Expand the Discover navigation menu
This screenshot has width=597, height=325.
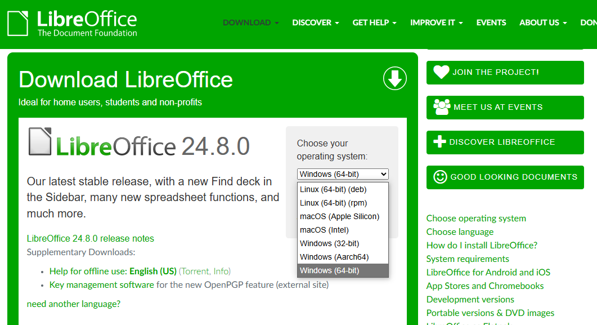click(x=315, y=23)
